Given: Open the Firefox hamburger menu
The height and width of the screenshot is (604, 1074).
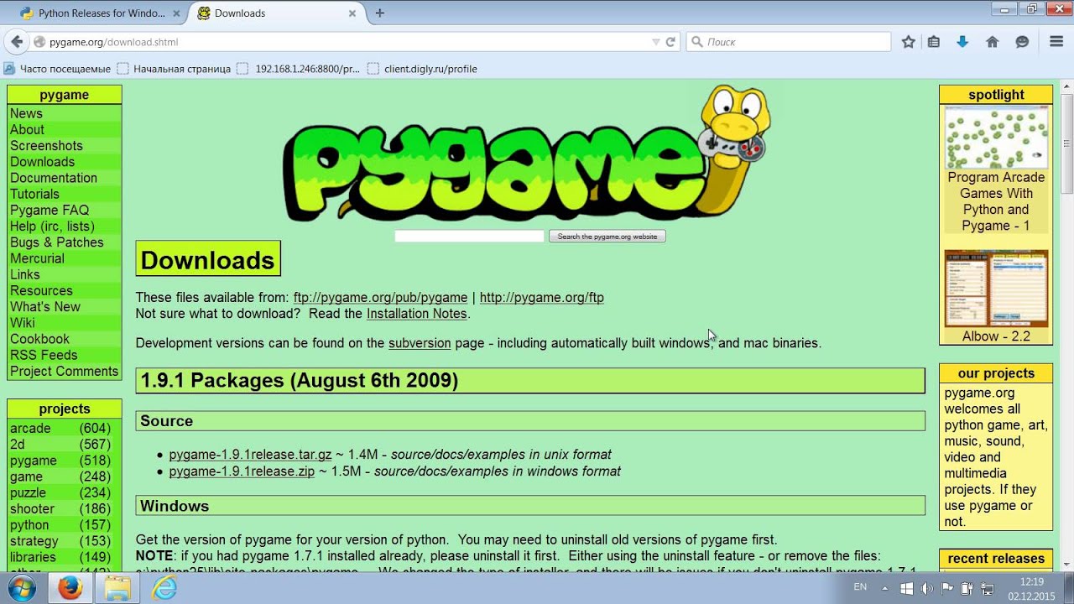Looking at the screenshot, I should (x=1056, y=42).
